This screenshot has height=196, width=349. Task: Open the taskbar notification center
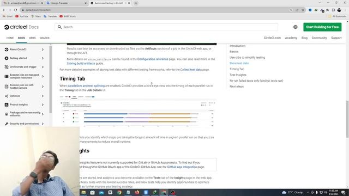tap(343, 192)
